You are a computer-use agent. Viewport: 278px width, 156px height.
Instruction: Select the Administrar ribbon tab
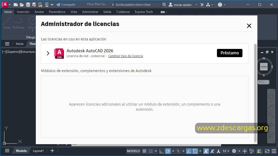tap(90, 12)
